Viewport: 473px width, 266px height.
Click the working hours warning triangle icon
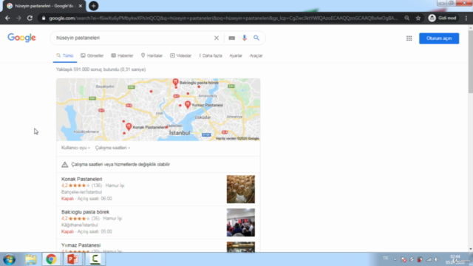coord(64,164)
